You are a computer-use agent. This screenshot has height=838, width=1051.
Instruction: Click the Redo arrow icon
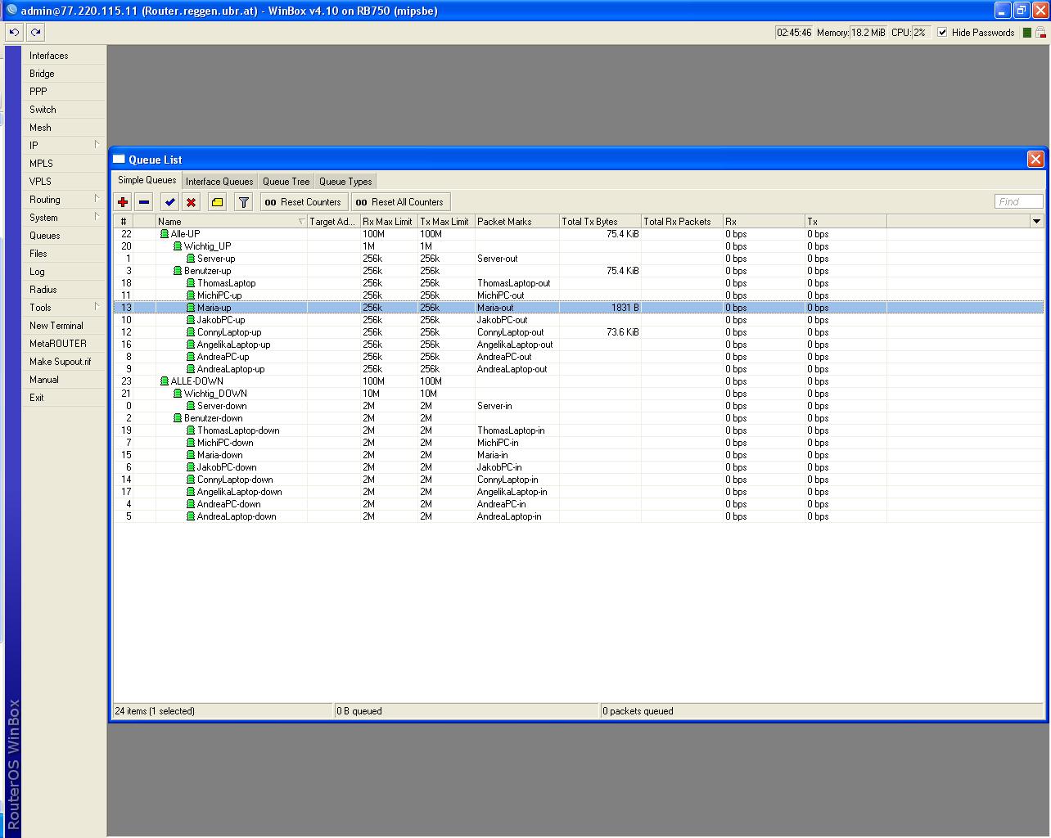[x=35, y=32]
